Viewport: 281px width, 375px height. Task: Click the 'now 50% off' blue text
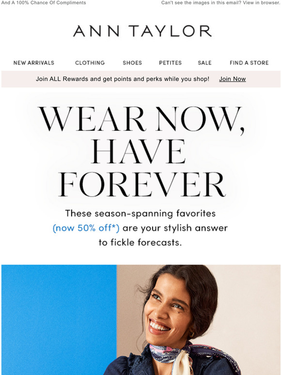pos(86,228)
